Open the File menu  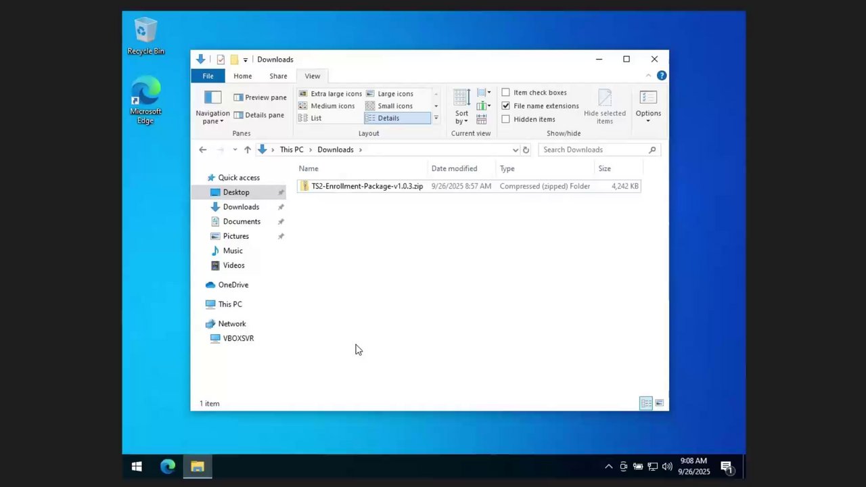click(x=208, y=76)
